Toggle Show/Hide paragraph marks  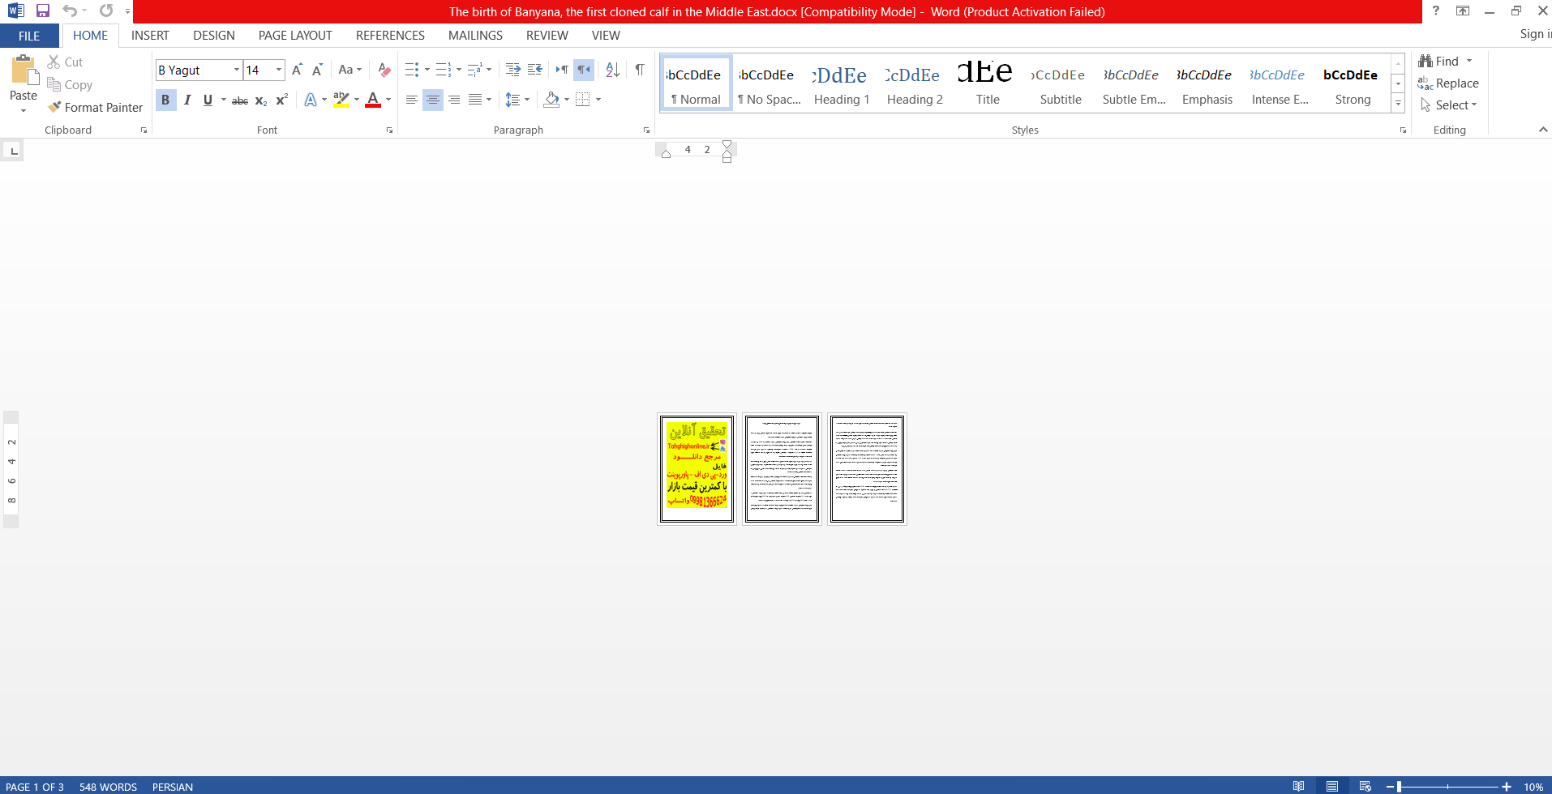pos(640,70)
